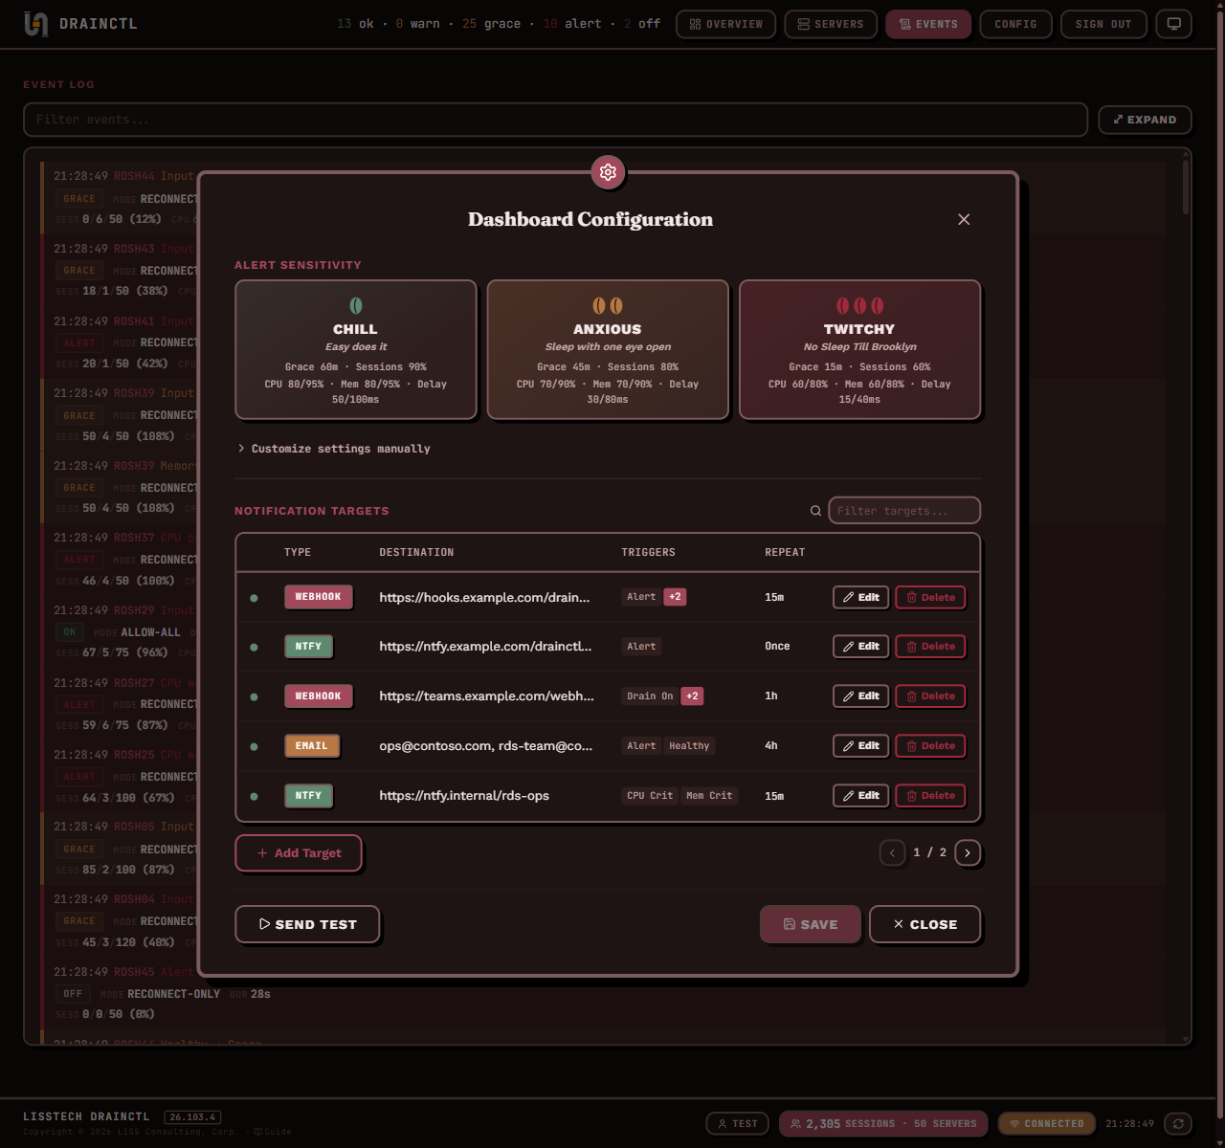Image resolution: width=1225 pixels, height=1148 pixels.
Task: Click the EMAIL type badge
Action: [x=312, y=746]
